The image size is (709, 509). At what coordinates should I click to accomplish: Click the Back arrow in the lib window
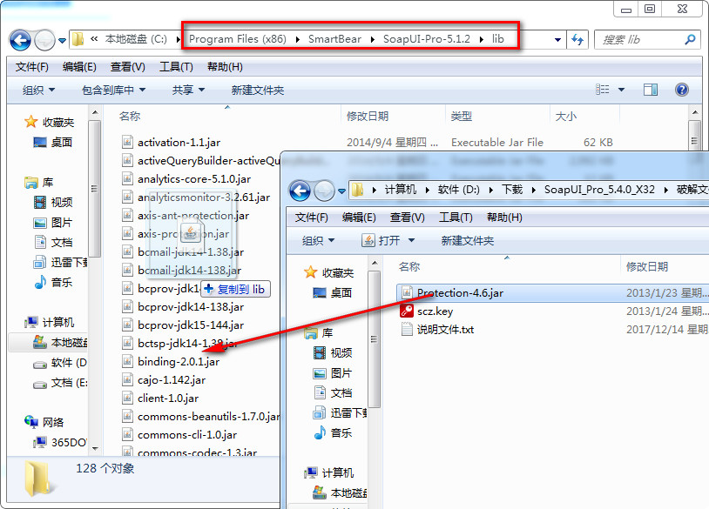tap(20, 40)
